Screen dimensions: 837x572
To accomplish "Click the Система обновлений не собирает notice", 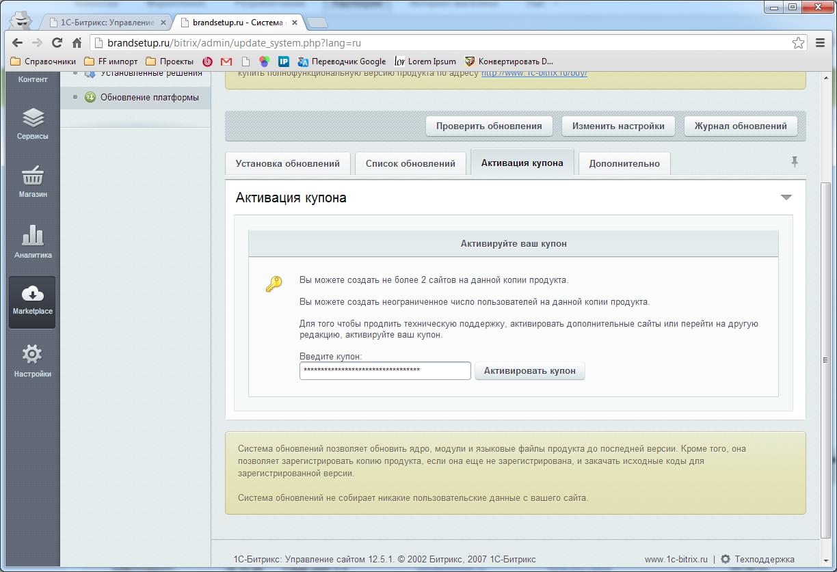I will coord(413,498).
